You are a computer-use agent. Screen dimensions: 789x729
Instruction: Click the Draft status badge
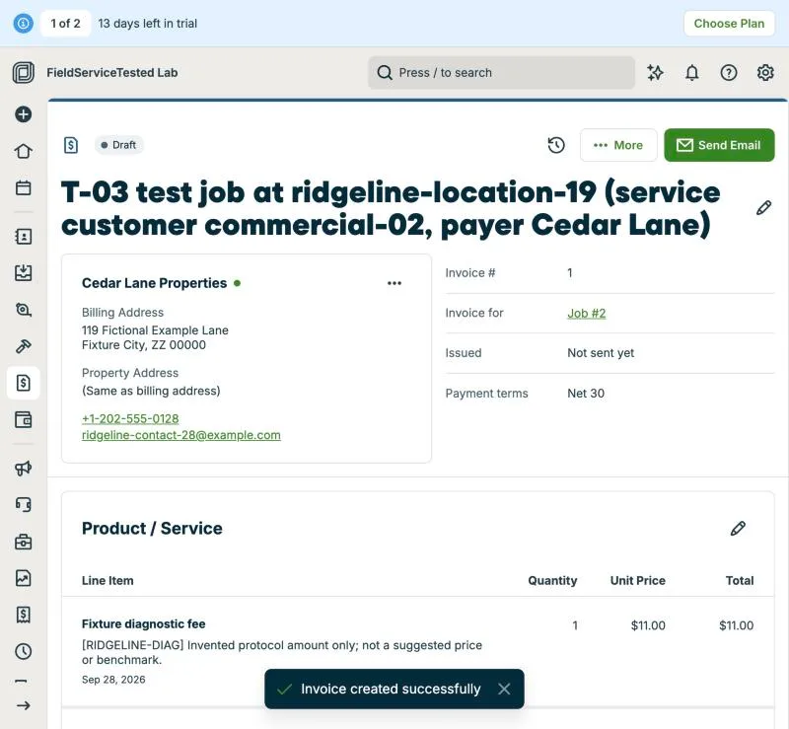[118, 145]
